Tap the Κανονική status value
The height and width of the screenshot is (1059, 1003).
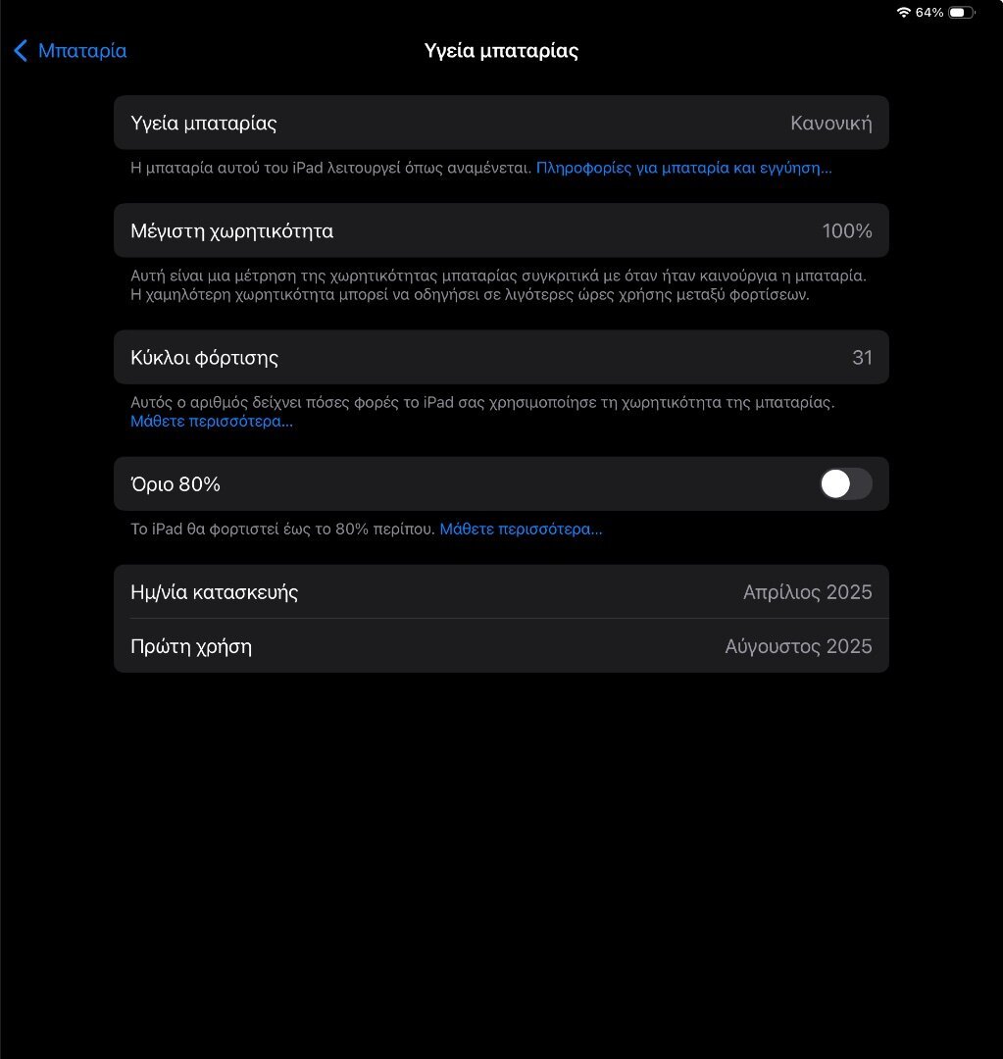[x=830, y=123]
